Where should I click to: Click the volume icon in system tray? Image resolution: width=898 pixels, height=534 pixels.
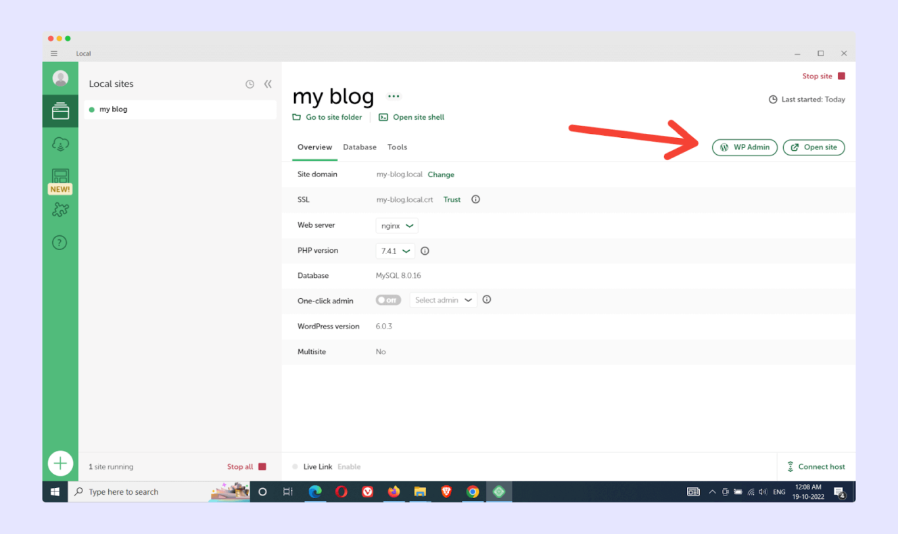click(x=763, y=492)
